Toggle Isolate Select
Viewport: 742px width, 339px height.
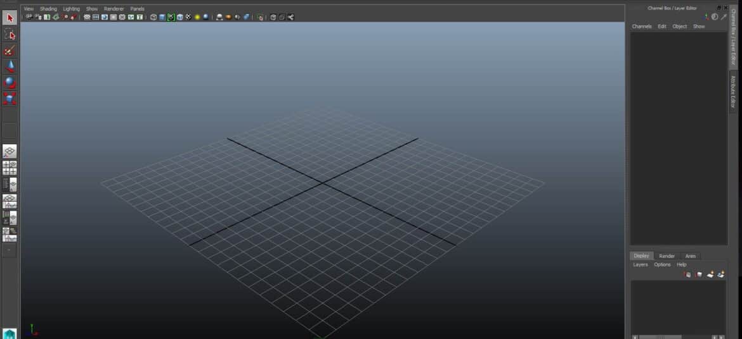[260, 17]
